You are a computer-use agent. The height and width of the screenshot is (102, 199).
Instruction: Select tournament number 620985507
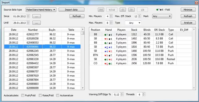point(42,67)
